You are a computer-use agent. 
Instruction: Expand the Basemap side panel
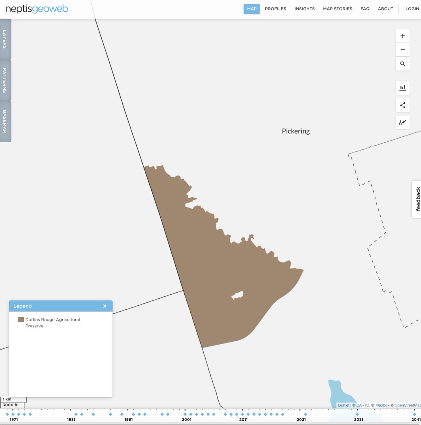click(5, 121)
